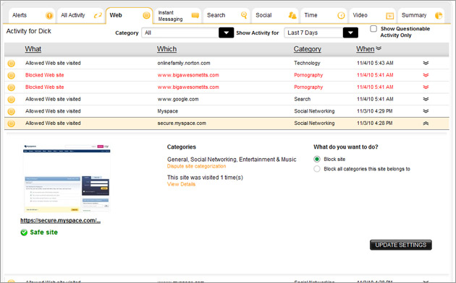Open the View Details link
456x283 pixels.
(181, 184)
